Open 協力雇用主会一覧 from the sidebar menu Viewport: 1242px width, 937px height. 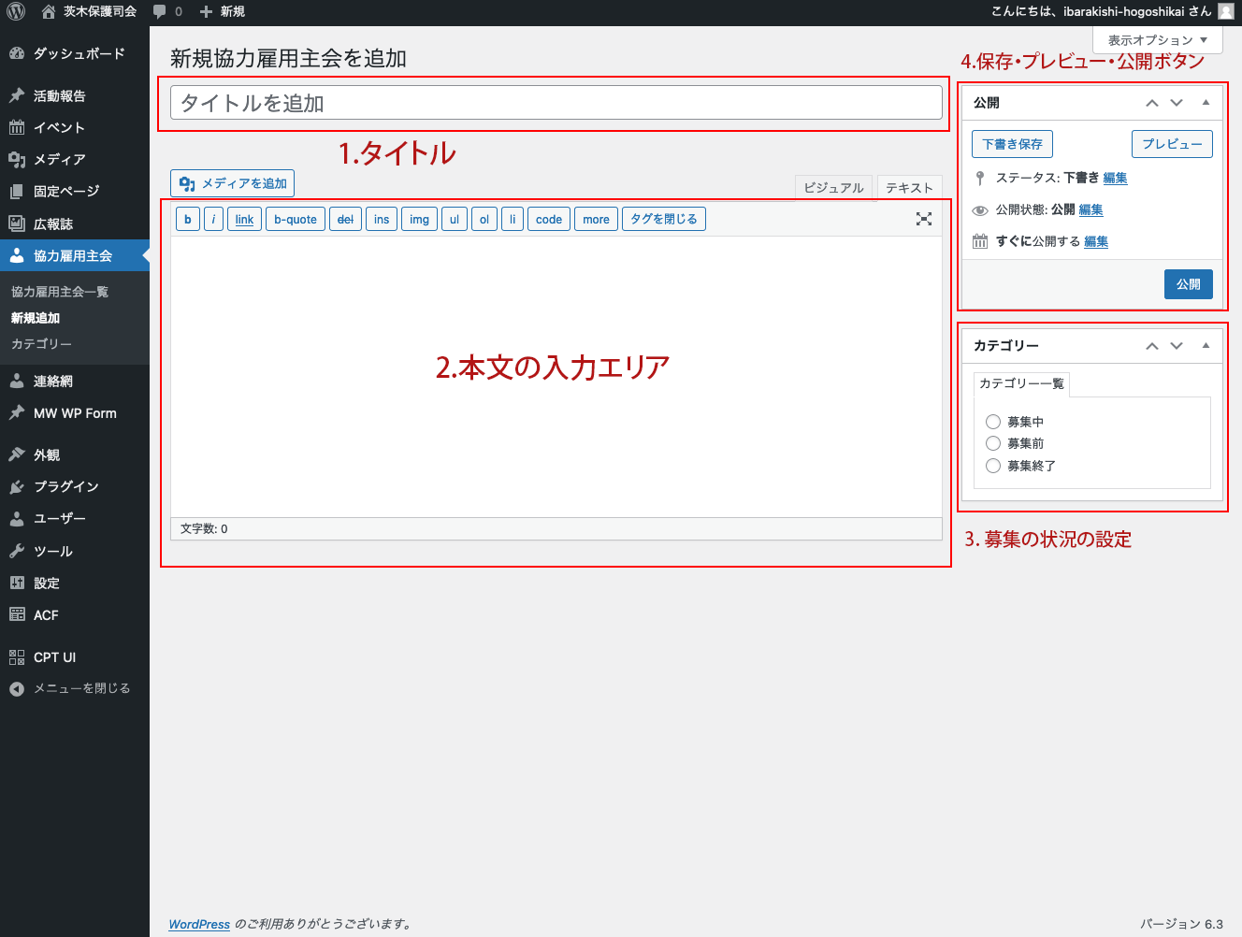pos(60,291)
